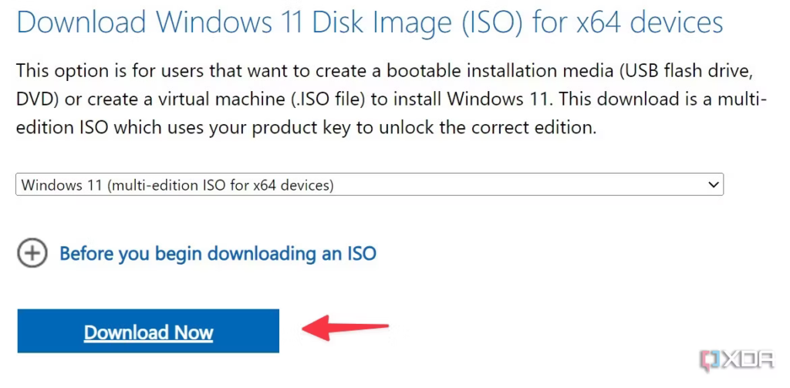Click the underlined 'Download Now' text label
Viewport: 790px width, 388px height.
pyautogui.click(x=148, y=332)
